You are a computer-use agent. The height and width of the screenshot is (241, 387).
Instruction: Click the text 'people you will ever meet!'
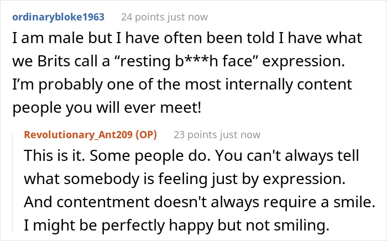tap(107, 108)
